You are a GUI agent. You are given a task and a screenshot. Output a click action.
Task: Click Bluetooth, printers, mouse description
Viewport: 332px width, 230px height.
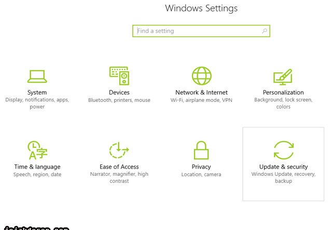pyautogui.click(x=119, y=100)
